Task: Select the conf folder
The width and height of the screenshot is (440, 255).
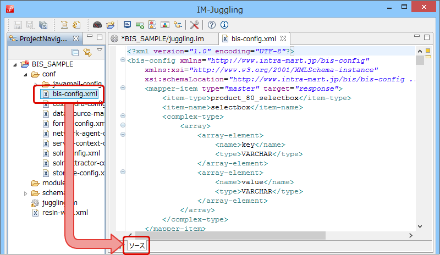Action: click(49, 74)
